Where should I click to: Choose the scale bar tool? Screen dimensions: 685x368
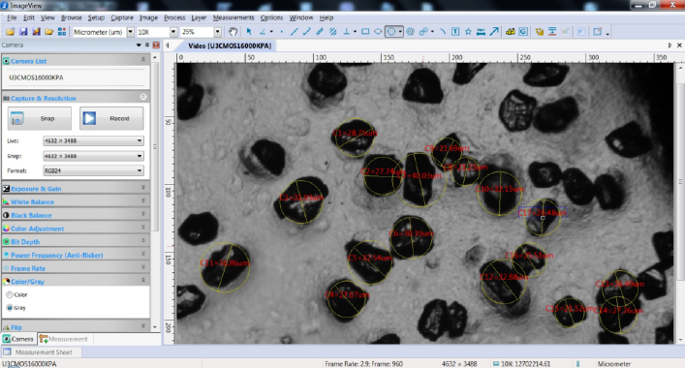[x=481, y=31]
